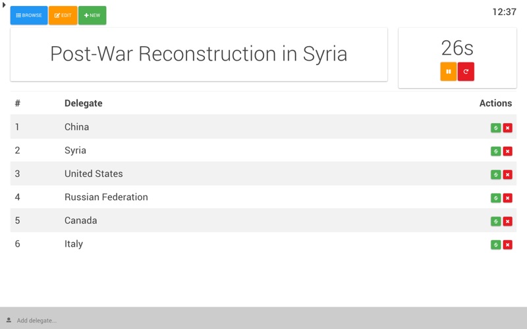Click the green action icon for China

point(496,128)
